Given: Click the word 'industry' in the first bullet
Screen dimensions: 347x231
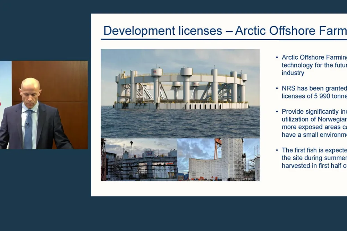Looking at the screenshot, I should pos(293,73).
